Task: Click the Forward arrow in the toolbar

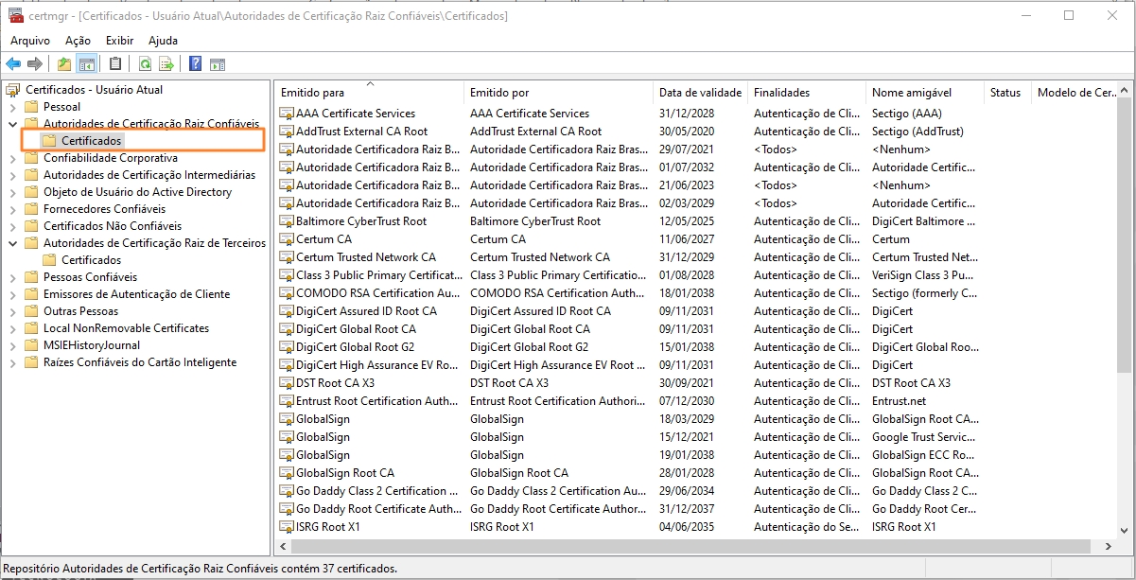Action: coord(35,63)
